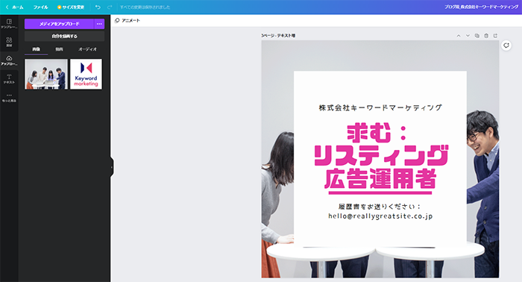Add a new page with the plus-page icon
The height and width of the screenshot is (282, 522).
click(495, 36)
